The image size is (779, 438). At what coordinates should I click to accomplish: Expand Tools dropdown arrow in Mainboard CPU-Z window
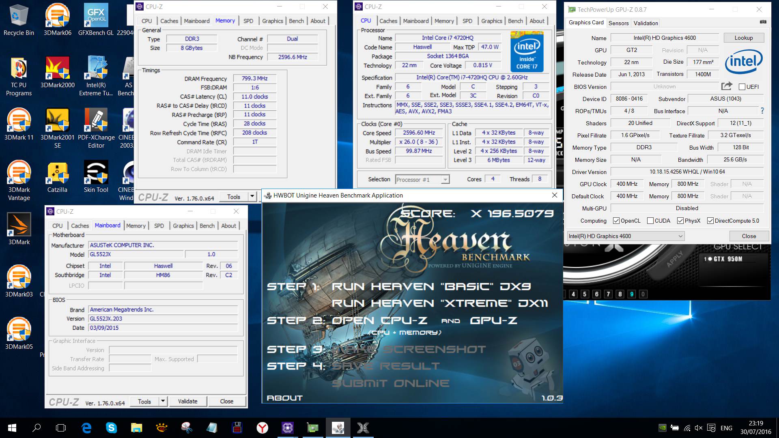pyautogui.click(x=163, y=401)
